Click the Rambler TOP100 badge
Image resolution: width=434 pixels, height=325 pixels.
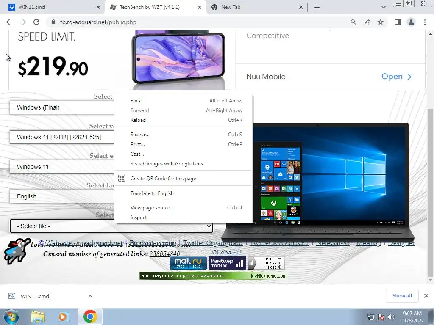tap(227, 263)
